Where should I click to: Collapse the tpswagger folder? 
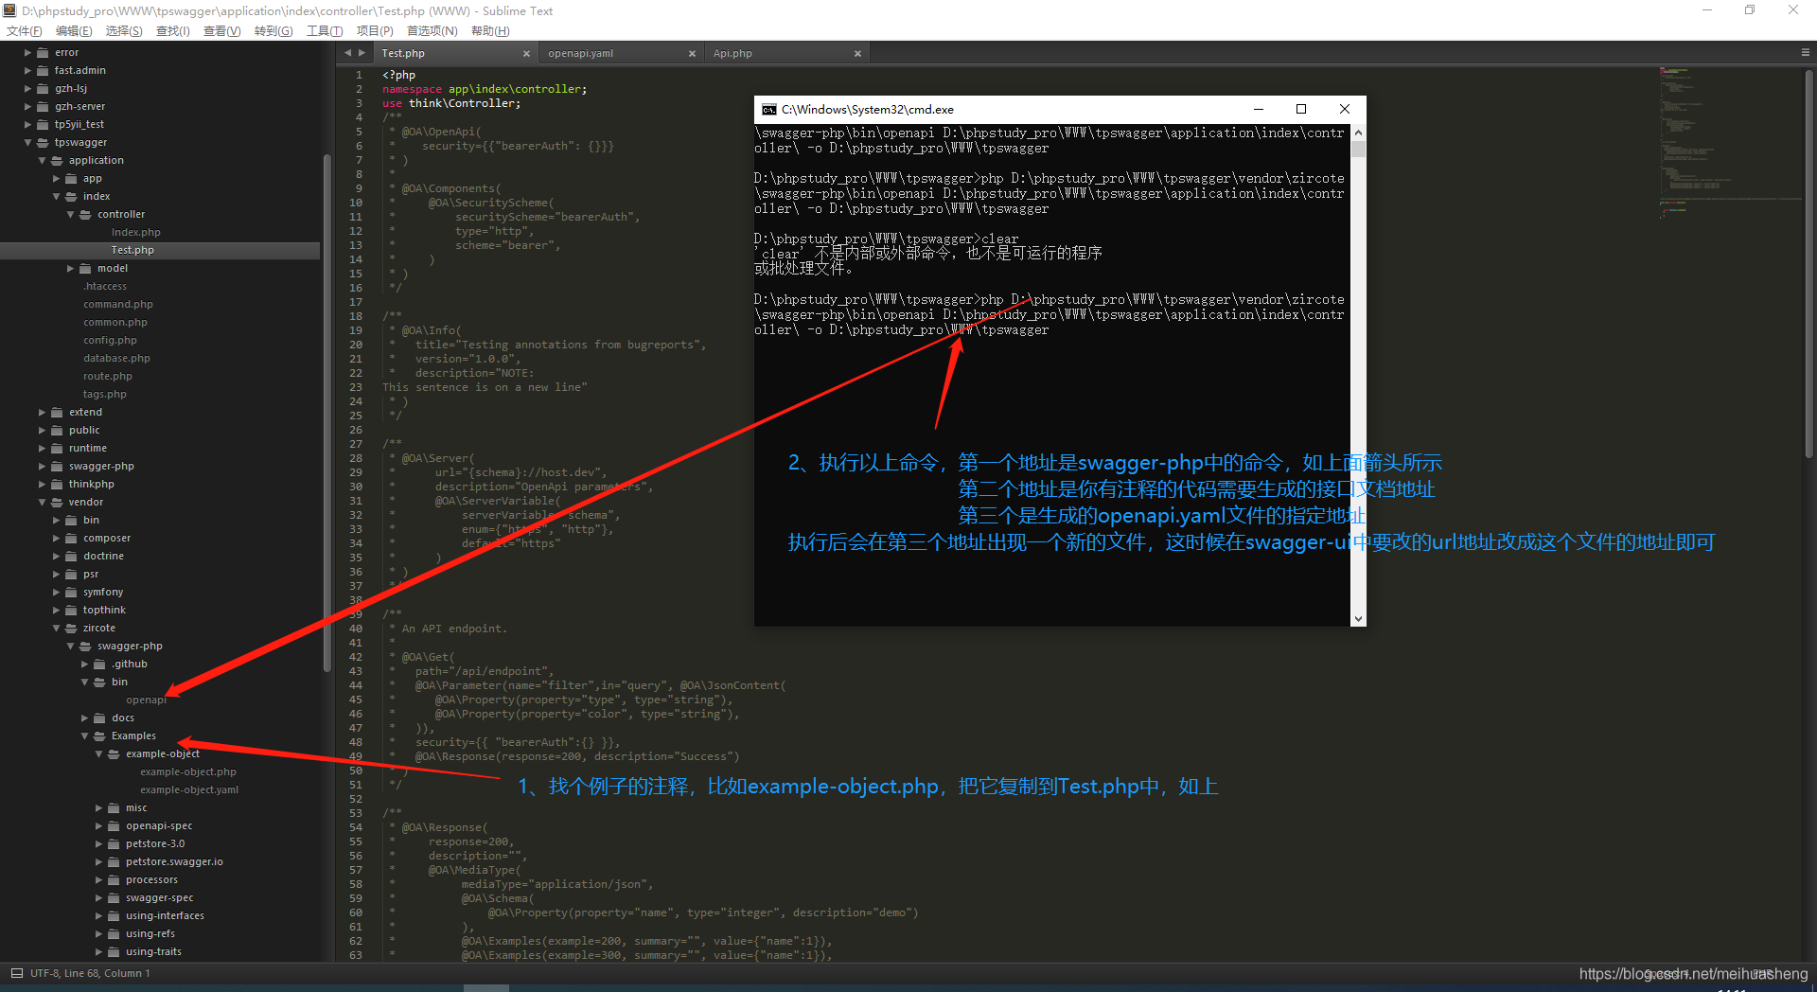tap(27, 143)
